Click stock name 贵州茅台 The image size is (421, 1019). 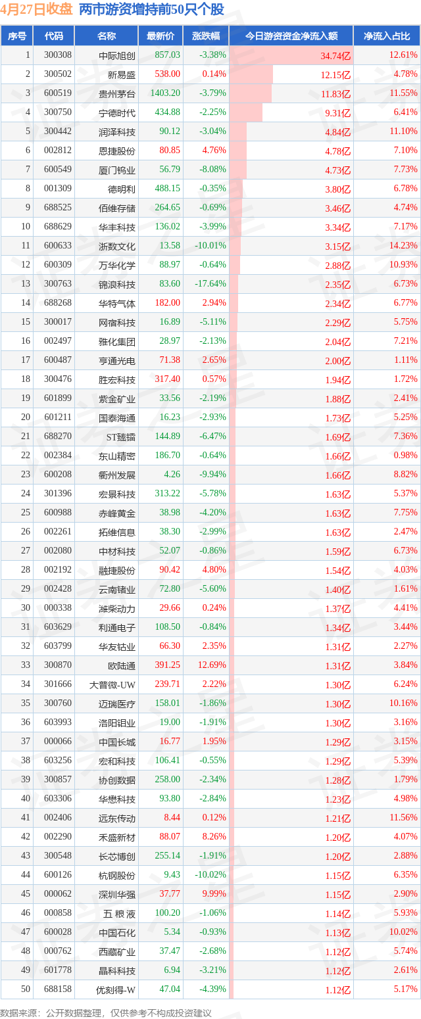[x=117, y=93]
